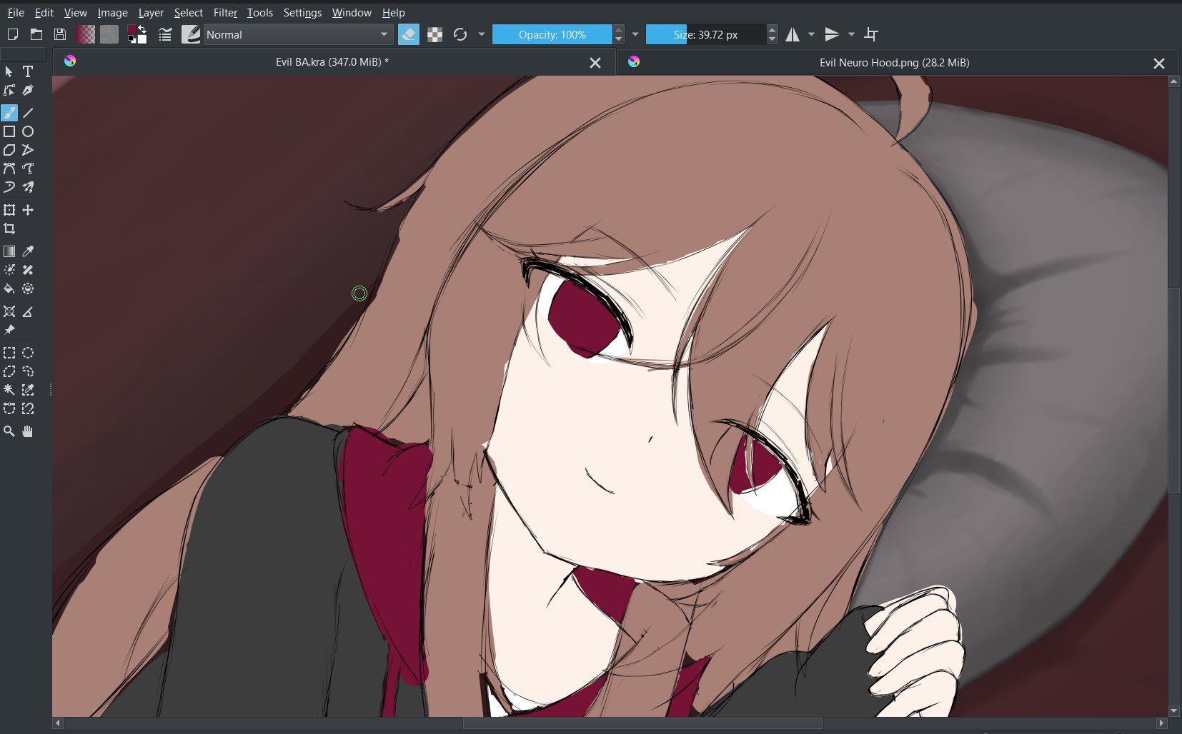Select the Multibrush tool

28,187
